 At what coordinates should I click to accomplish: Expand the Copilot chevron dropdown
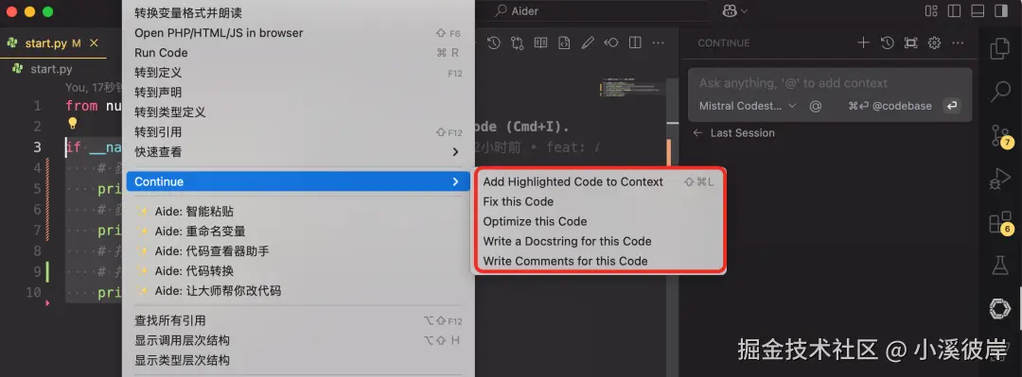744,11
